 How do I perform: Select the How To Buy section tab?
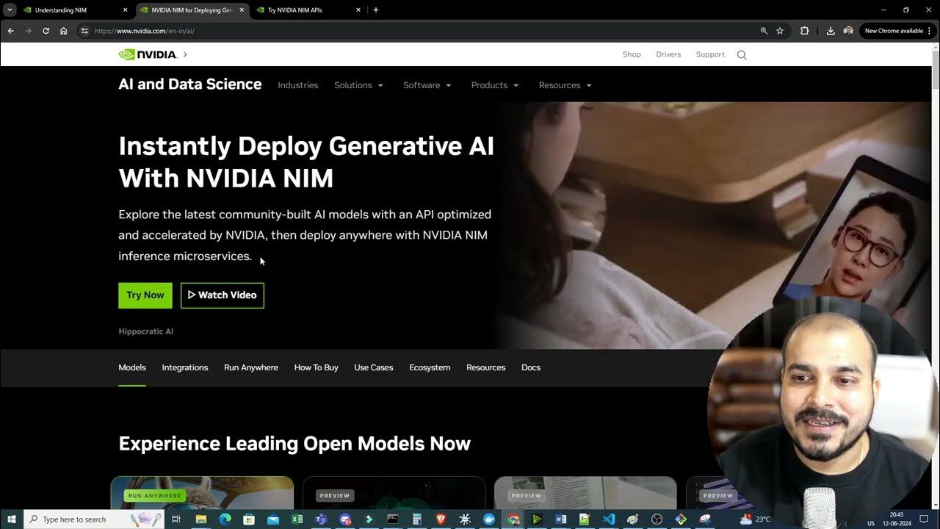tap(317, 367)
